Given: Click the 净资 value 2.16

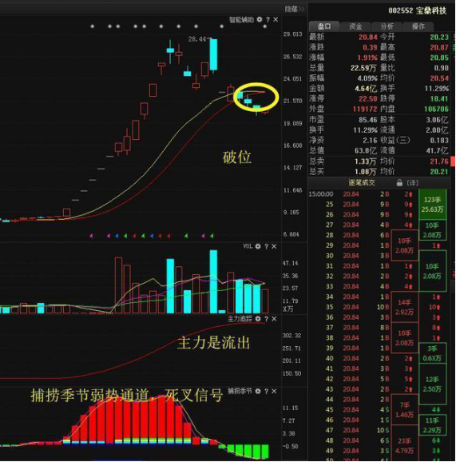Looking at the screenshot, I should pyautogui.click(x=371, y=140).
